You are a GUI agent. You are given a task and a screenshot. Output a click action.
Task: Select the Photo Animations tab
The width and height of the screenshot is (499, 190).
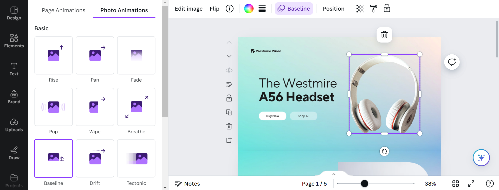(x=124, y=10)
